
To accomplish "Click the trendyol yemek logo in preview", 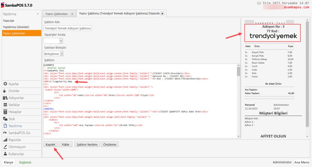I will (273, 36).
